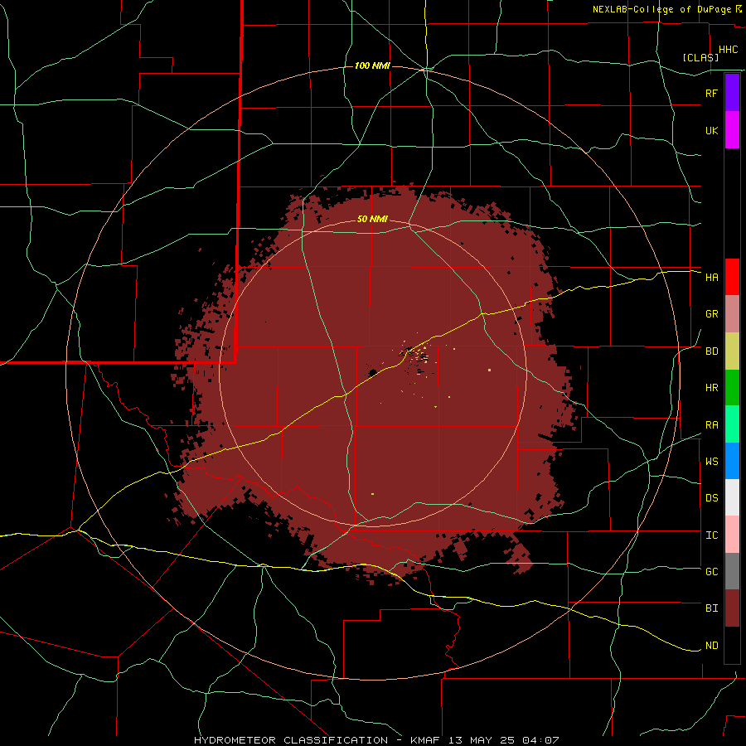
Task: Click the UK legend label
Action: click(711, 130)
